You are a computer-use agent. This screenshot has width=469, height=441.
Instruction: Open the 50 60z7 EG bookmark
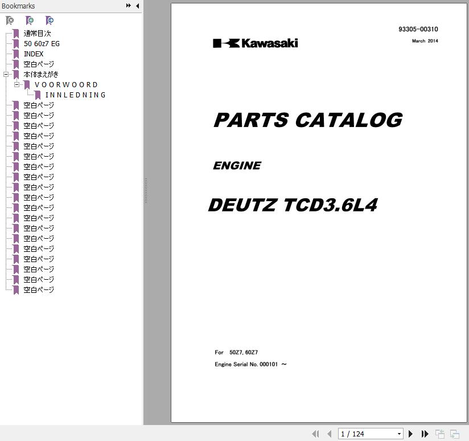[42, 44]
